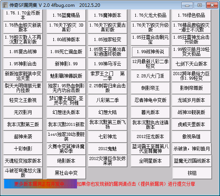
Task: Open the 1.76.1.70金币版本 button
Action: point(23,15)
